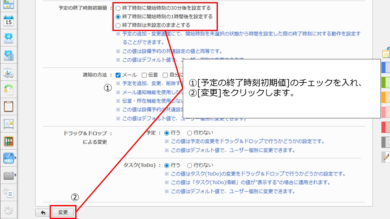
Task: Click note この値は設備予約の共通設定の値と同等です
Action: coord(169,51)
